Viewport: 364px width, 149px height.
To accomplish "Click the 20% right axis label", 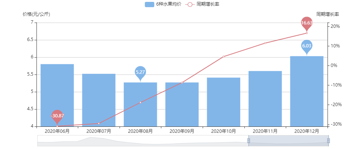I will [x=335, y=26].
